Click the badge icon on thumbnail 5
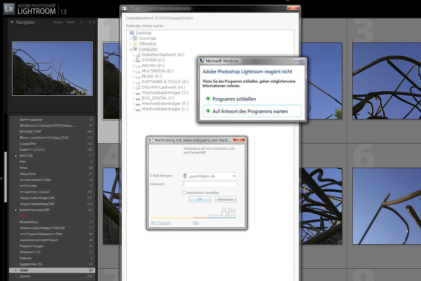The width and height of the screenshot is (421, 281). click(340, 242)
